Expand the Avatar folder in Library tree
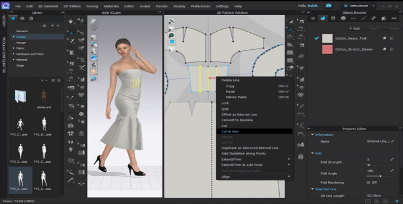 point(13,37)
